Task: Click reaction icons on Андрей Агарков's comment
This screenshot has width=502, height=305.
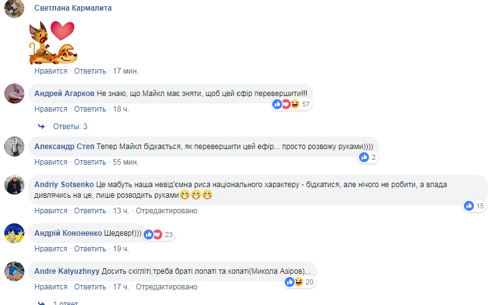Action: tap(286, 104)
